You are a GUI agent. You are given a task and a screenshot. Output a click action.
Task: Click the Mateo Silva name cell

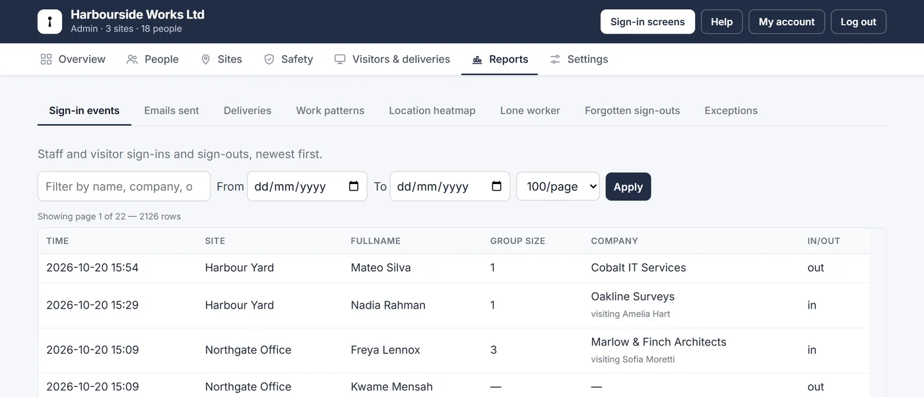point(381,268)
